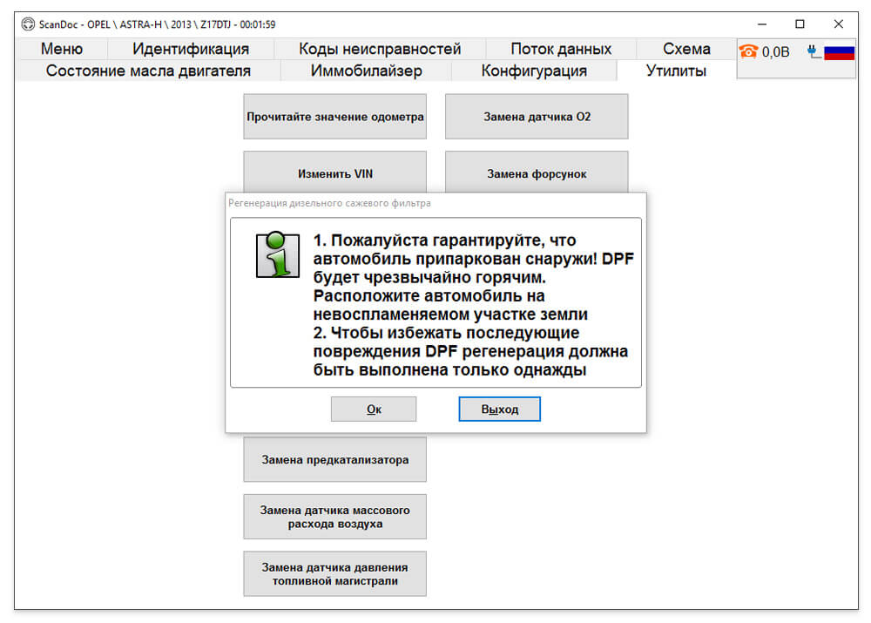Click the Замена датчика O2 button
871x623 pixels.
pyautogui.click(x=537, y=117)
